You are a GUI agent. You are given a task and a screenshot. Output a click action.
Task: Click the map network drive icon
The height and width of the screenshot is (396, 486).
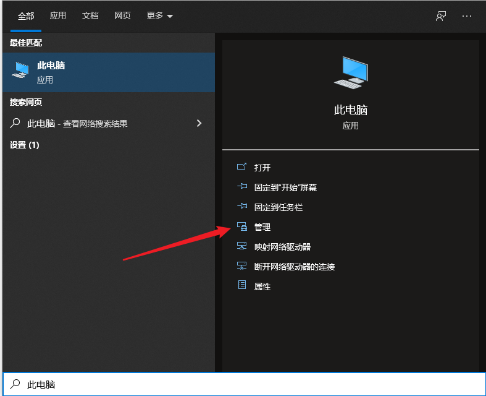[241, 246]
